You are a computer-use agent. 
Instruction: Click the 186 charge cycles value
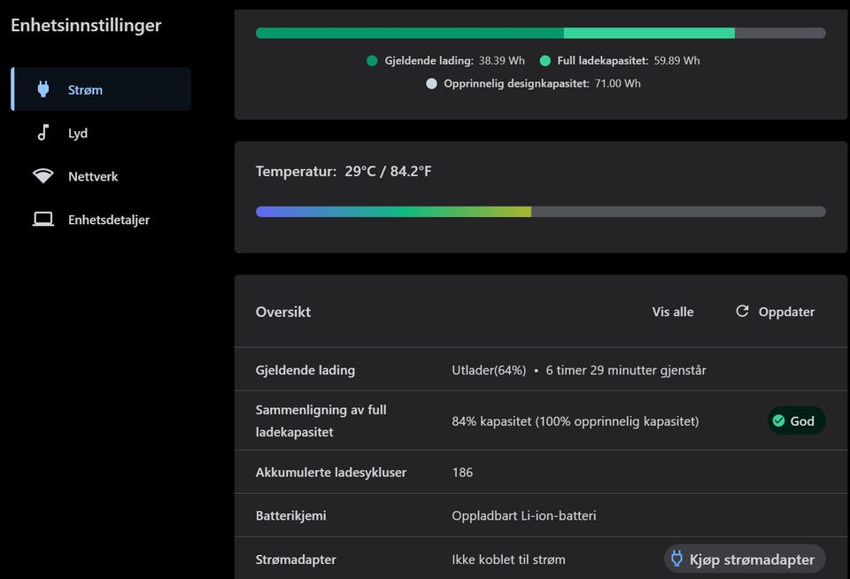462,472
